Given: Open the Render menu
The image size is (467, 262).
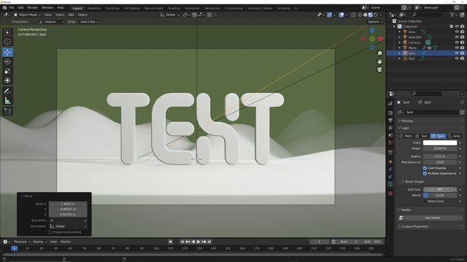Looking at the screenshot, I should click(32, 8).
